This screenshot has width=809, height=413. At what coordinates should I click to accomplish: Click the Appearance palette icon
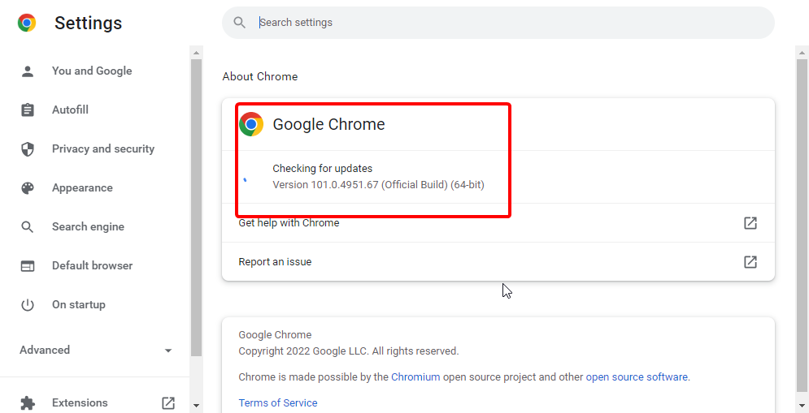[28, 188]
